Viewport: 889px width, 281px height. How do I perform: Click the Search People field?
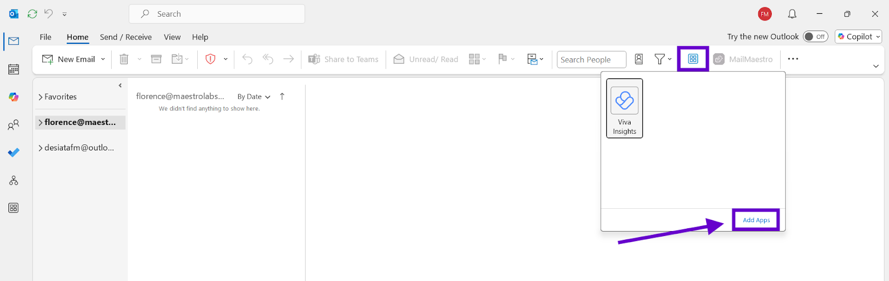[x=592, y=59]
